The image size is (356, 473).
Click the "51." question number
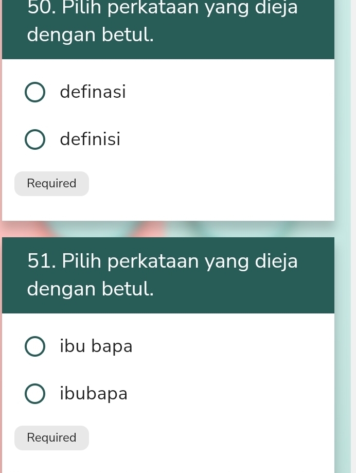pyautogui.click(x=42, y=261)
